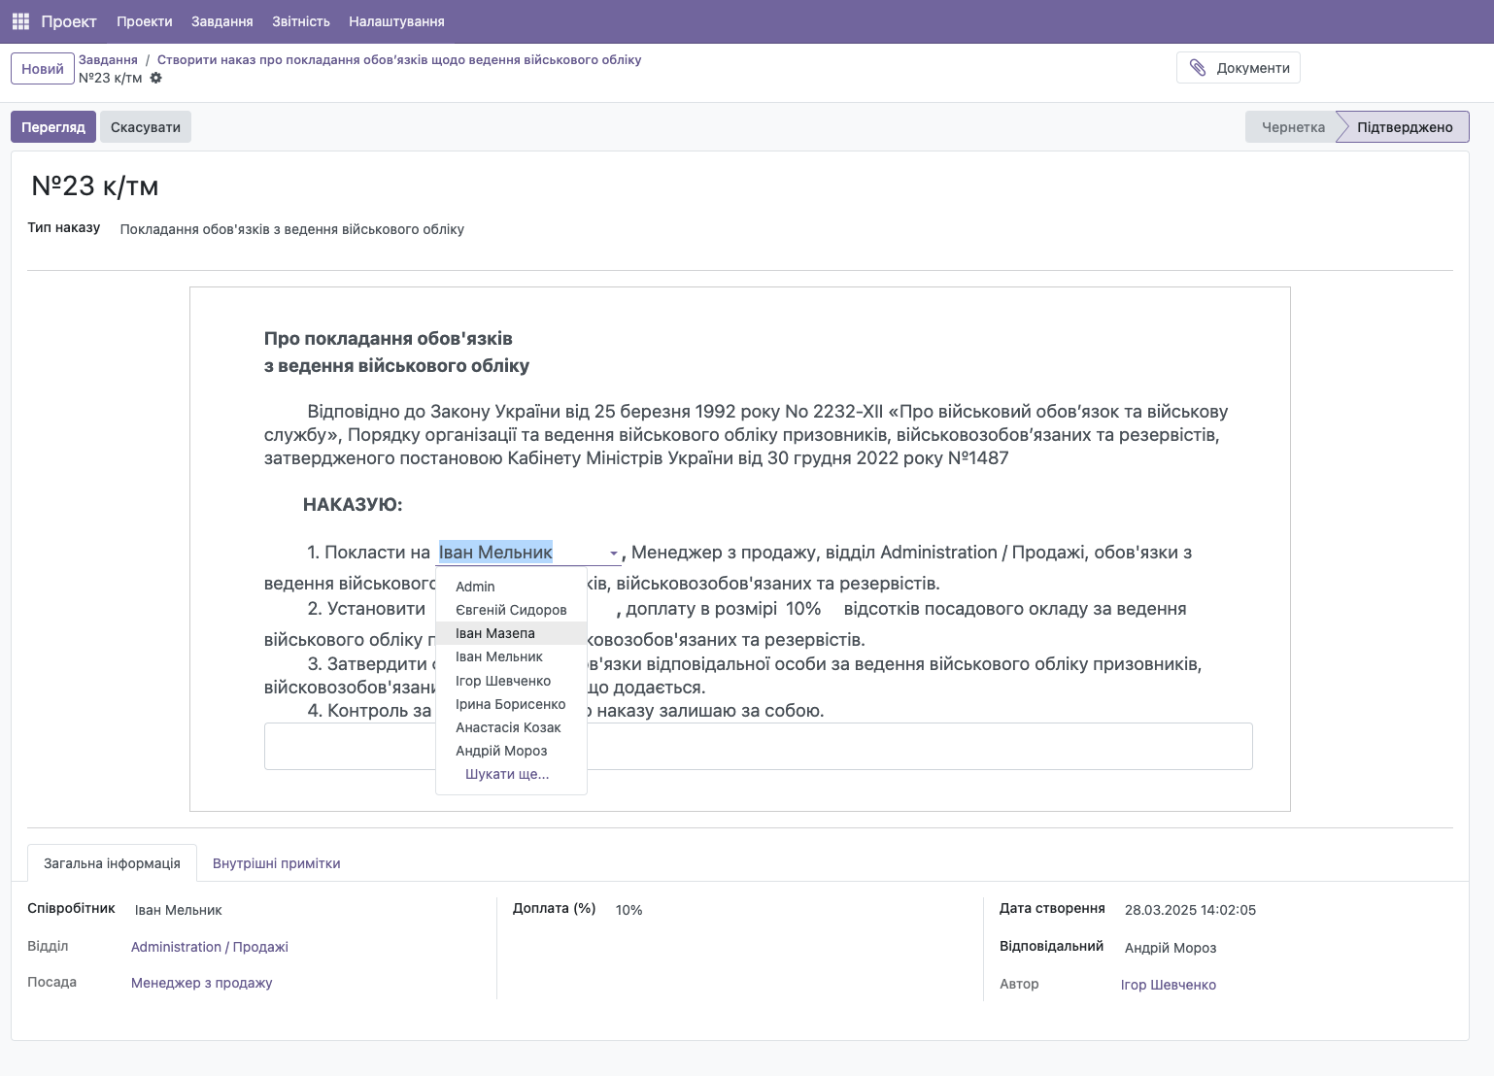
Task: Click date value 28.03.2025 14:02:05
Action: (1190, 910)
